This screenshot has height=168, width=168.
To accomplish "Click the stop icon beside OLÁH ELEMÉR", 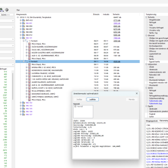I will (x=29, y=47).
